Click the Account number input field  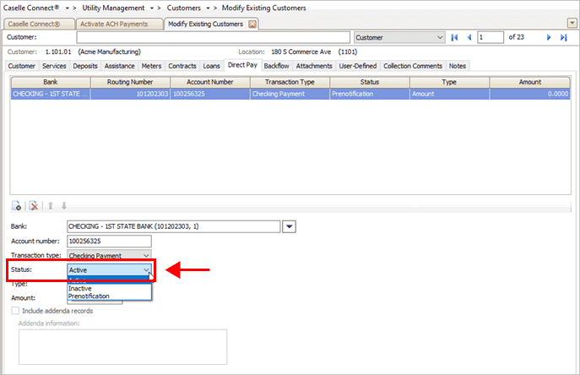(108, 241)
